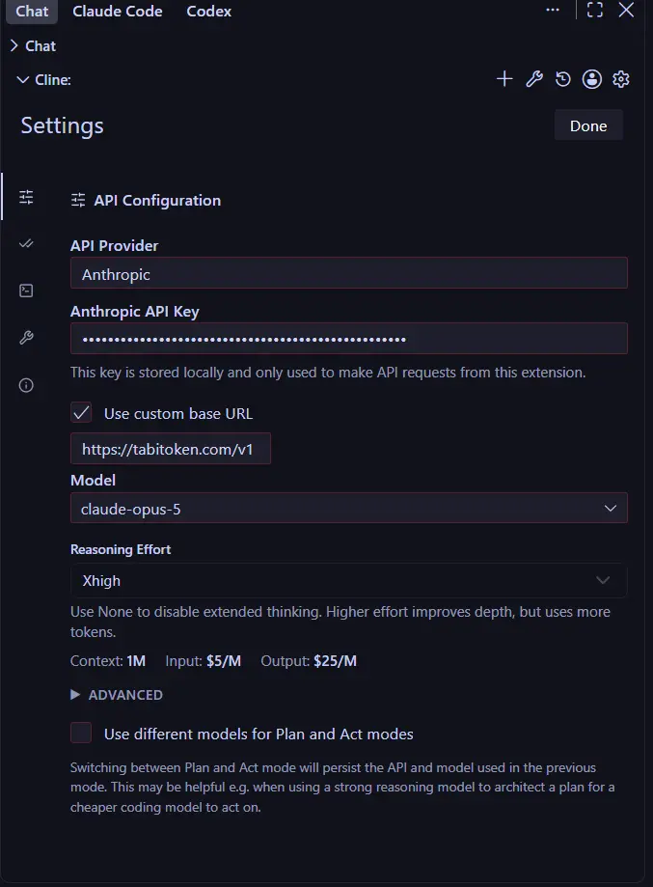This screenshot has height=887, width=653.
Task: Expand the ADVANCED section
Action: pos(117,695)
